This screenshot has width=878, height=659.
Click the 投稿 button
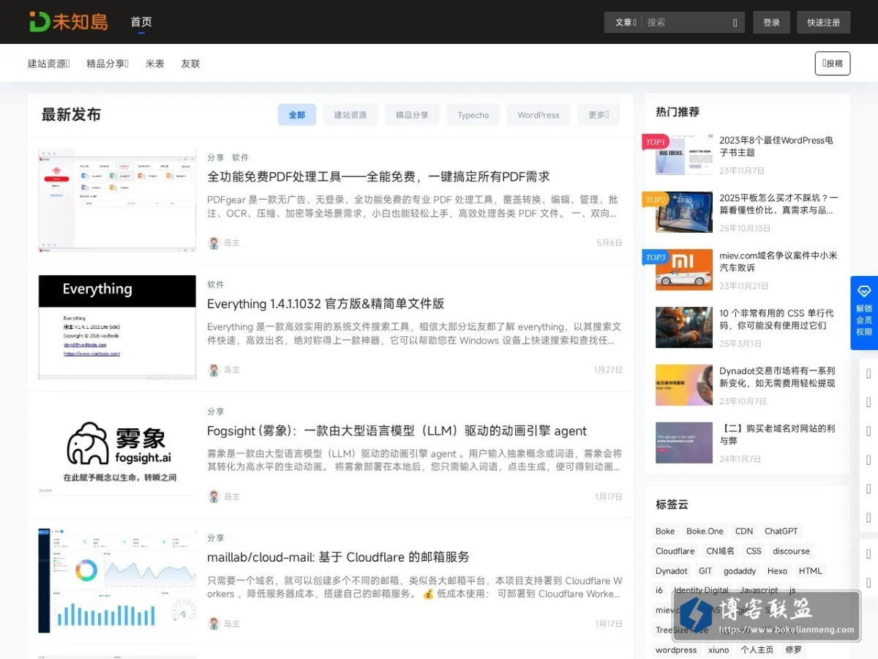833,64
